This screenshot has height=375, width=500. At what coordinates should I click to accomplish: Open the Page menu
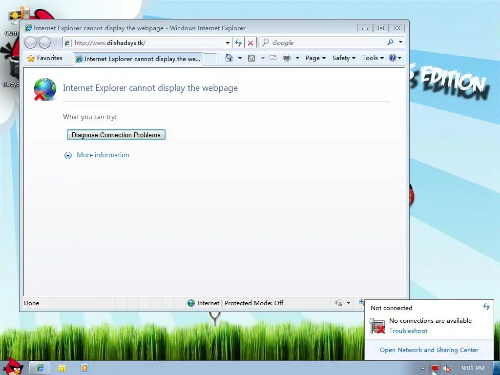315,58
